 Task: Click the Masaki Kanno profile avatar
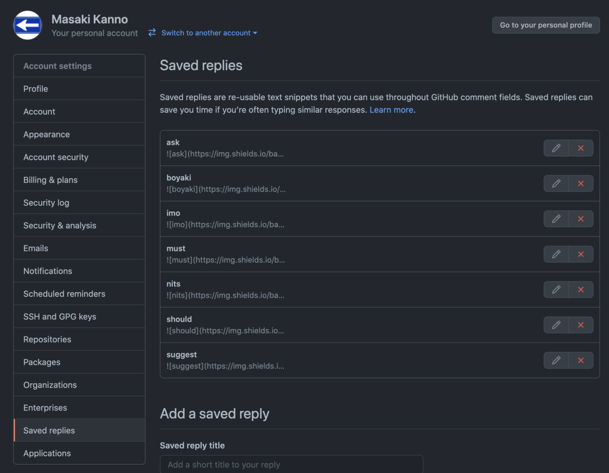coord(27,25)
